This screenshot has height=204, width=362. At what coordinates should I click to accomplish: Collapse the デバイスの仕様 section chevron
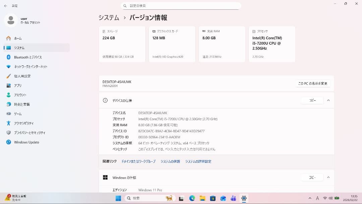click(x=328, y=100)
